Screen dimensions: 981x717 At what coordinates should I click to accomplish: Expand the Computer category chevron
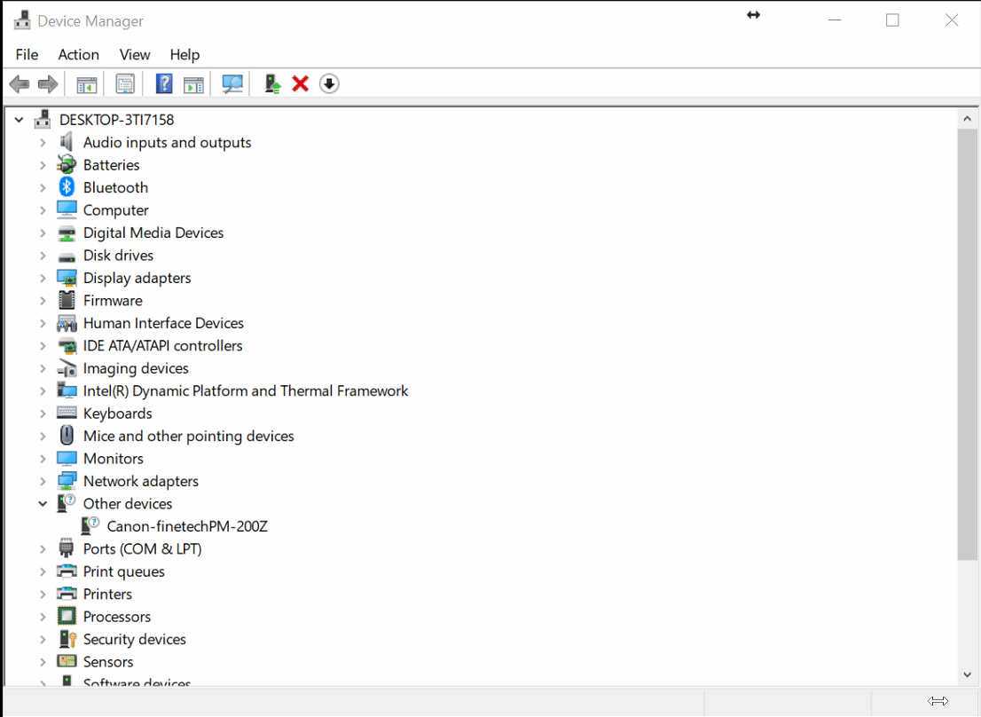[43, 210]
